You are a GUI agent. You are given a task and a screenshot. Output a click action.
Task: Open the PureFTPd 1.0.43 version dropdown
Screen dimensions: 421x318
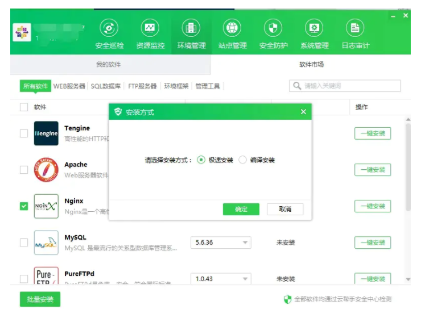click(221, 278)
